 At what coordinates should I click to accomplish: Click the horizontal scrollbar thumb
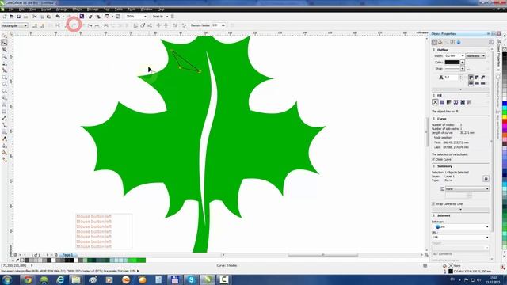pyautogui.click(x=323, y=255)
